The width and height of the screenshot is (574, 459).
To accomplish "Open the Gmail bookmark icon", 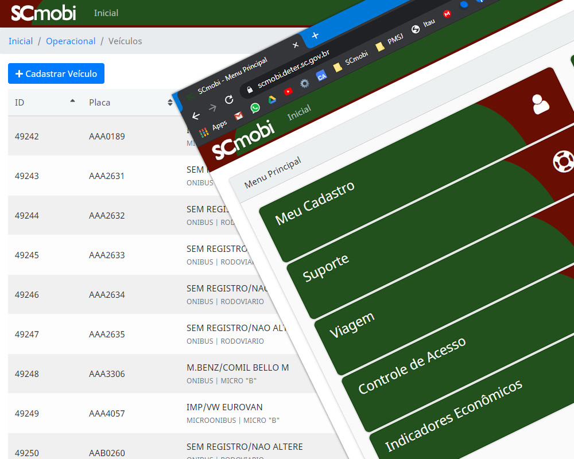I will (238, 115).
